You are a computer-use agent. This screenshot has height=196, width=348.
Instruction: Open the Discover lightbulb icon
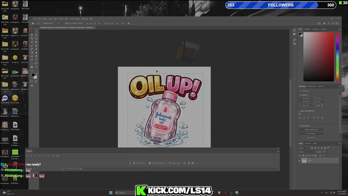333,23
